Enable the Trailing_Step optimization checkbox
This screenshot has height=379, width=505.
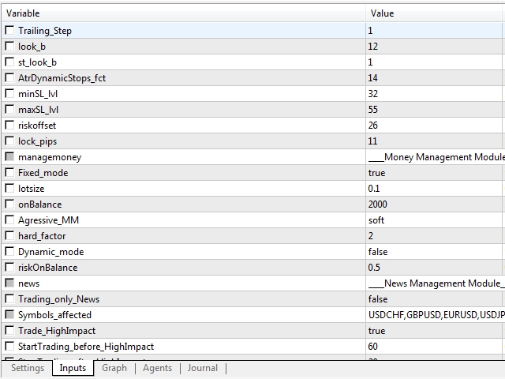click(x=9, y=31)
